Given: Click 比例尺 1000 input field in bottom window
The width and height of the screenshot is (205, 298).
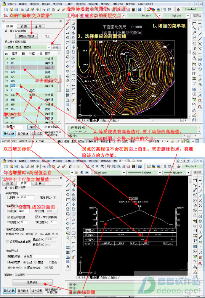Looking at the screenshot, I should 27,198.
